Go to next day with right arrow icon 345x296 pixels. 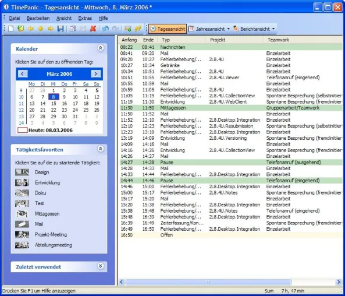click(51, 29)
